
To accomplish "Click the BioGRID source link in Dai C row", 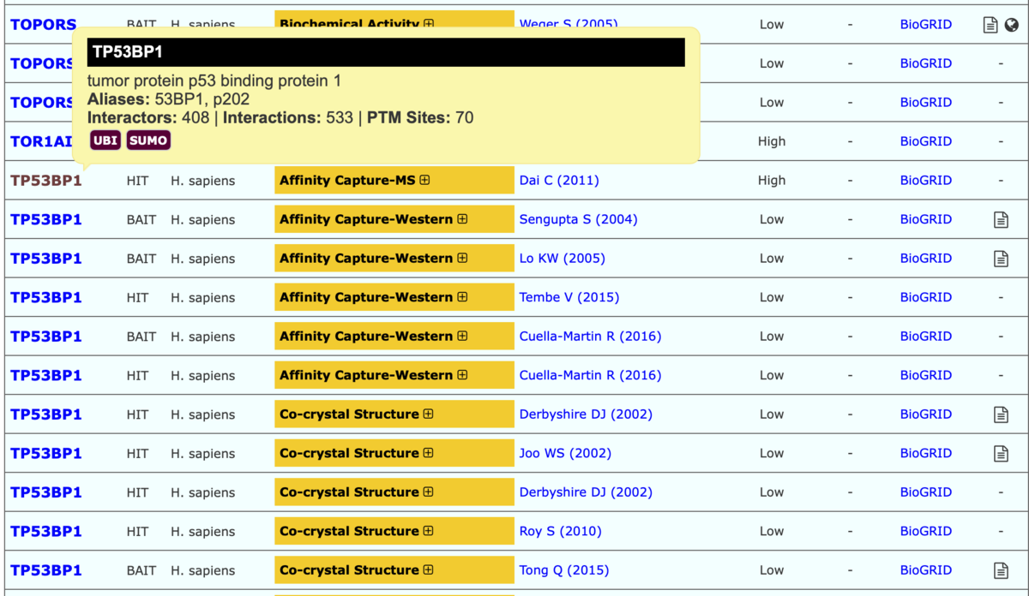I will point(926,180).
